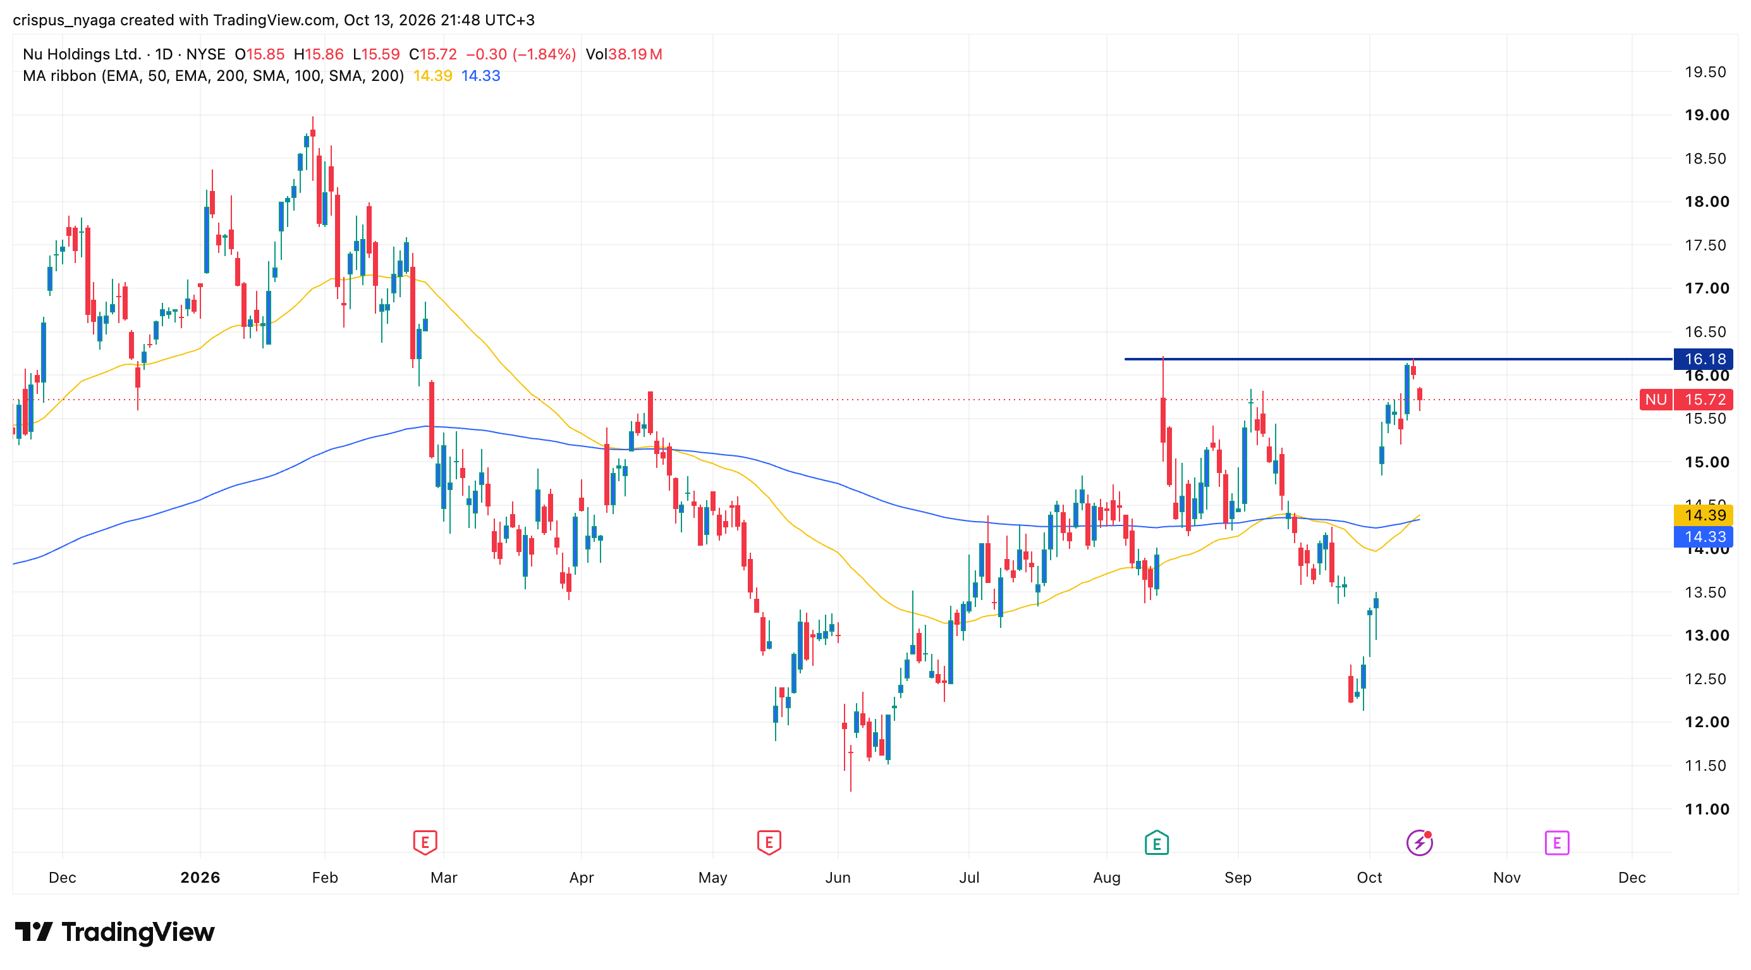Click the Aug label on the time axis

pos(1107,877)
